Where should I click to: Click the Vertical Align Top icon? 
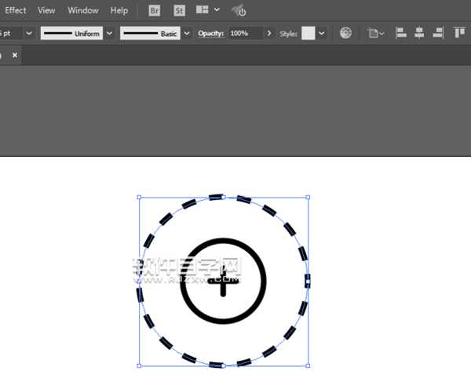pyautogui.click(x=460, y=34)
